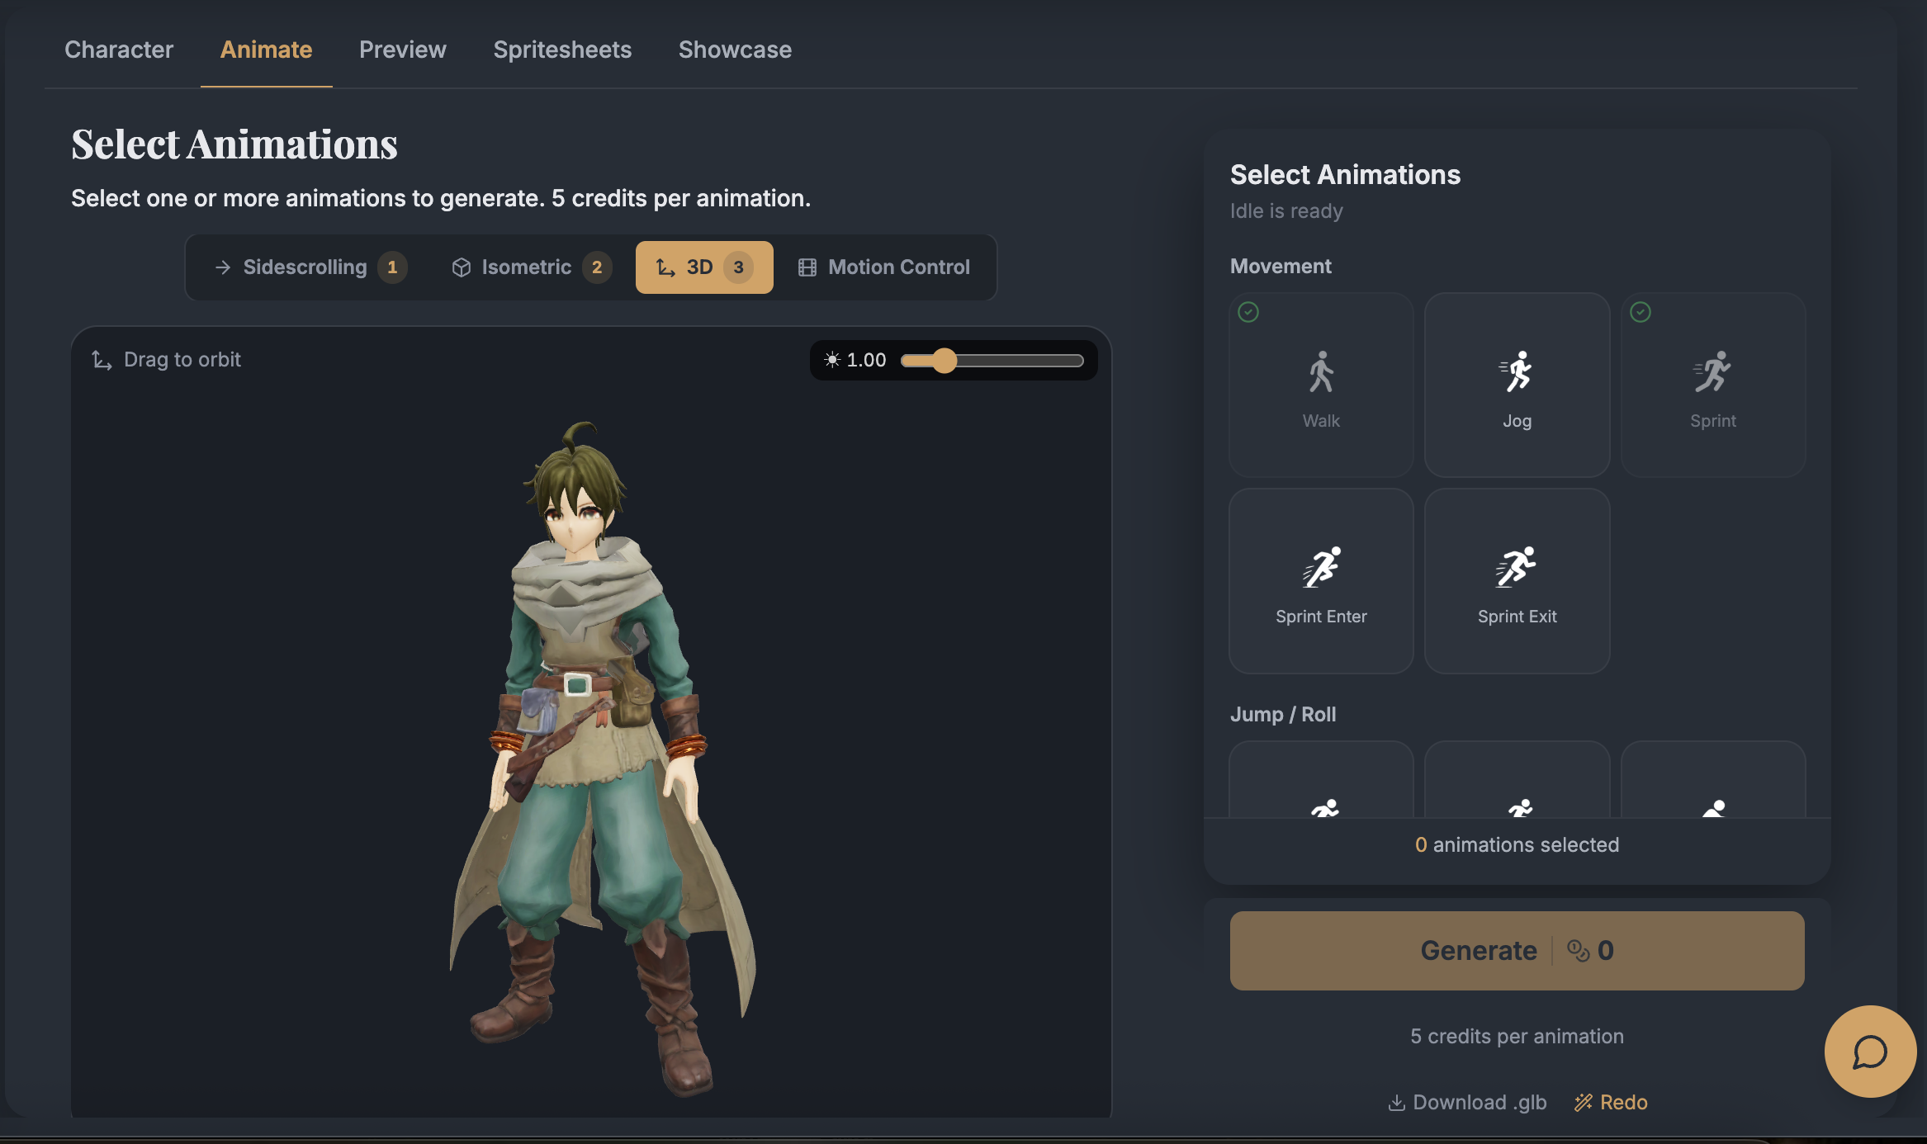Image resolution: width=1927 pixels, height=1144 pixels.
Task: Click the drag to orbit axis icon
Action: pos(102,360)
